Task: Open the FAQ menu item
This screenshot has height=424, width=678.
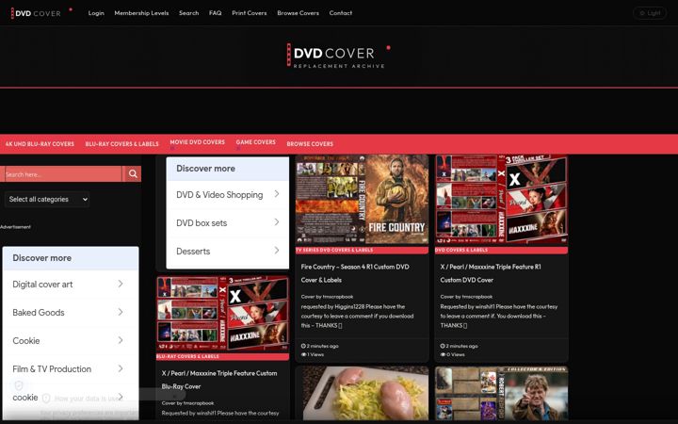Action: (215, 13)
